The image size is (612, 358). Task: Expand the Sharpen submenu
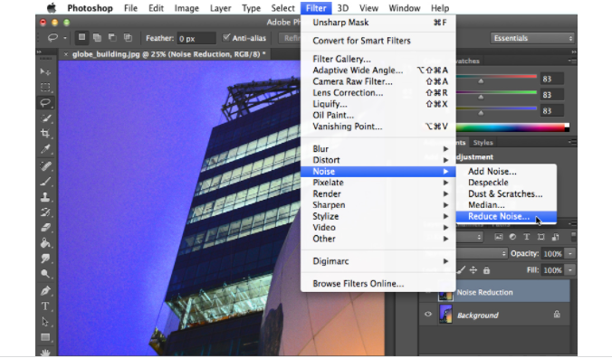click(378, 205)
